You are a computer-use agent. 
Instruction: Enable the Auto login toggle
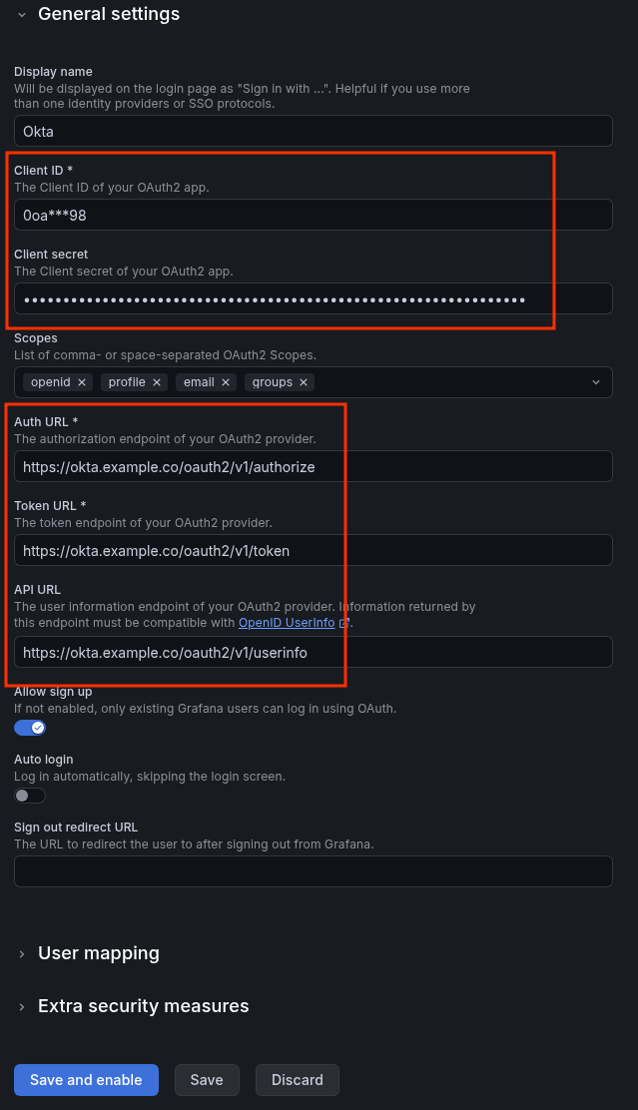pos(30,796)
